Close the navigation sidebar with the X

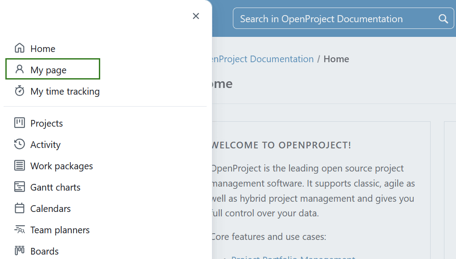pos(195,16)
